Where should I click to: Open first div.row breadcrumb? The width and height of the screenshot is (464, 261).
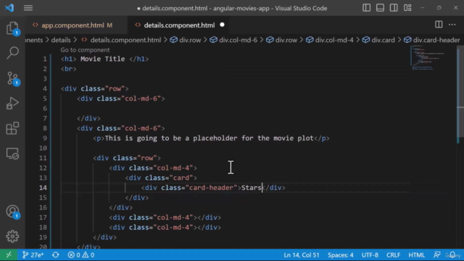pos(186,40)
